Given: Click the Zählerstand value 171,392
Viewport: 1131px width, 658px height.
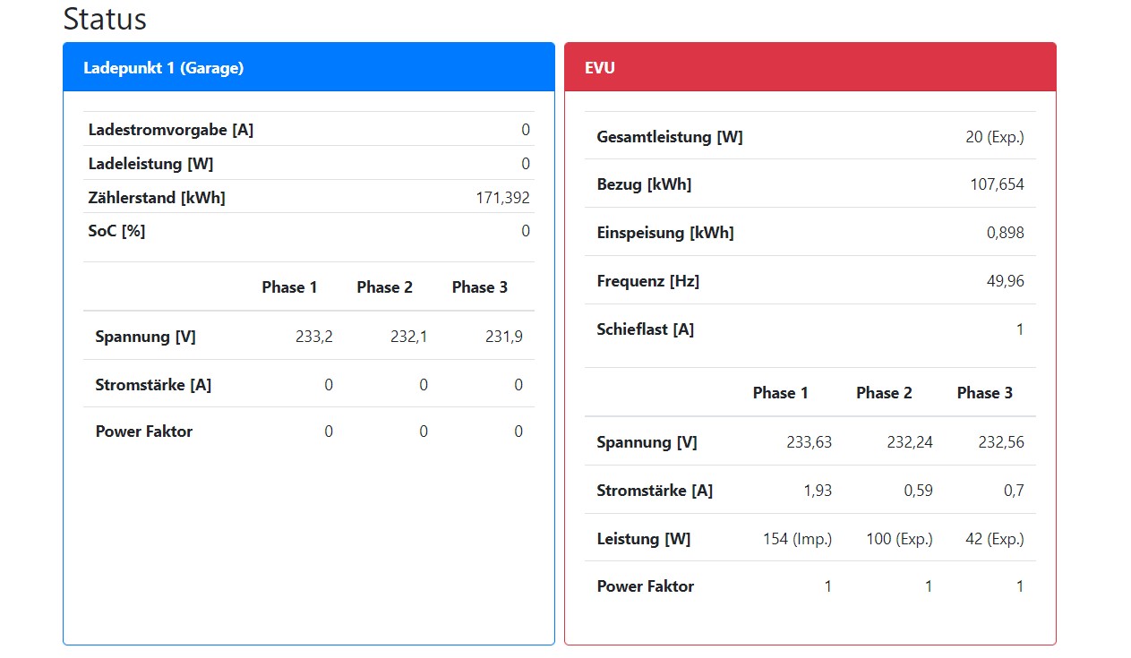Looking at the screenshot, I should pos(502,198).
